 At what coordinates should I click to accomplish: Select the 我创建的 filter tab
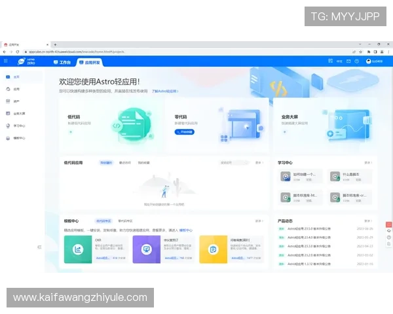(x=106, y=163)
